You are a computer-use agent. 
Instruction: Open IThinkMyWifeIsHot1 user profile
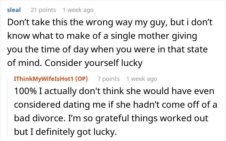tap(44, 79)
